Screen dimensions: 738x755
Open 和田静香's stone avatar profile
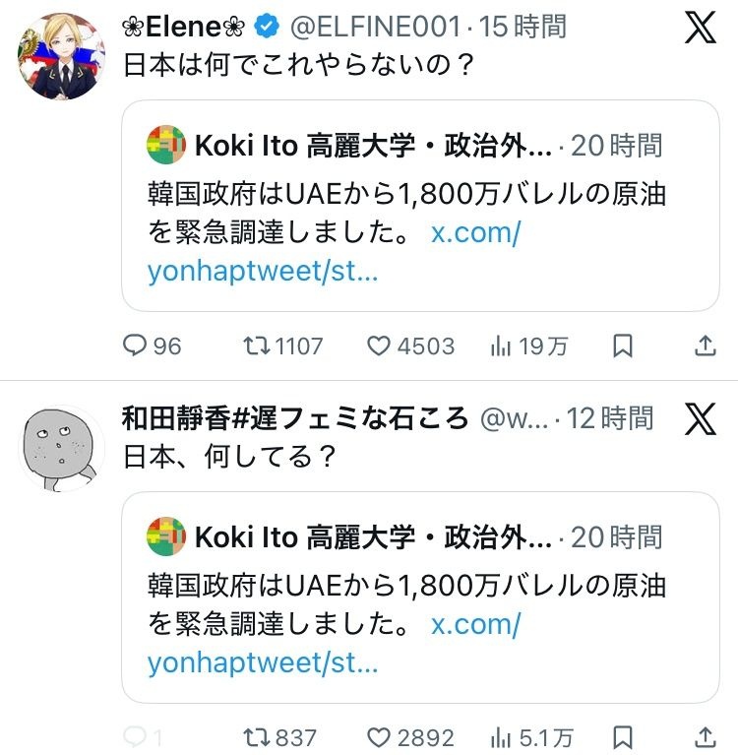61,448
